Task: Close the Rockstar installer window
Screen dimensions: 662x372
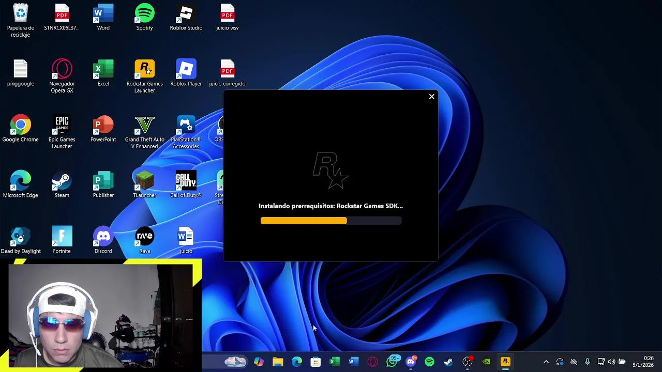Action: click(431, 97)
